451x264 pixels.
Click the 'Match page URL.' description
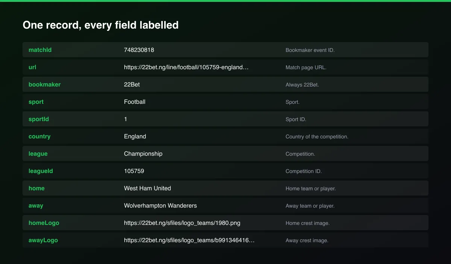coord(306,67)
